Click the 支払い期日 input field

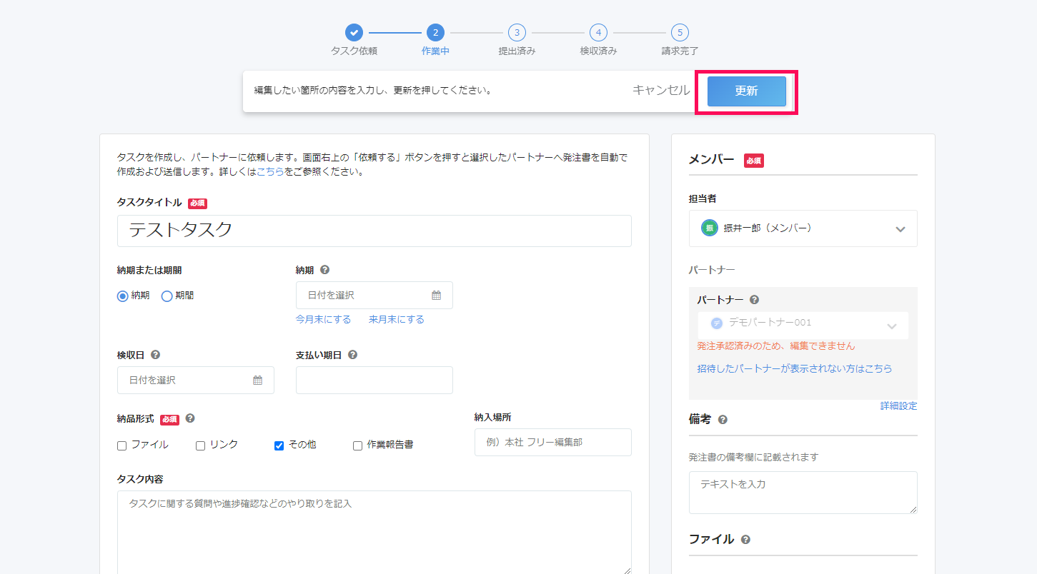374,380
